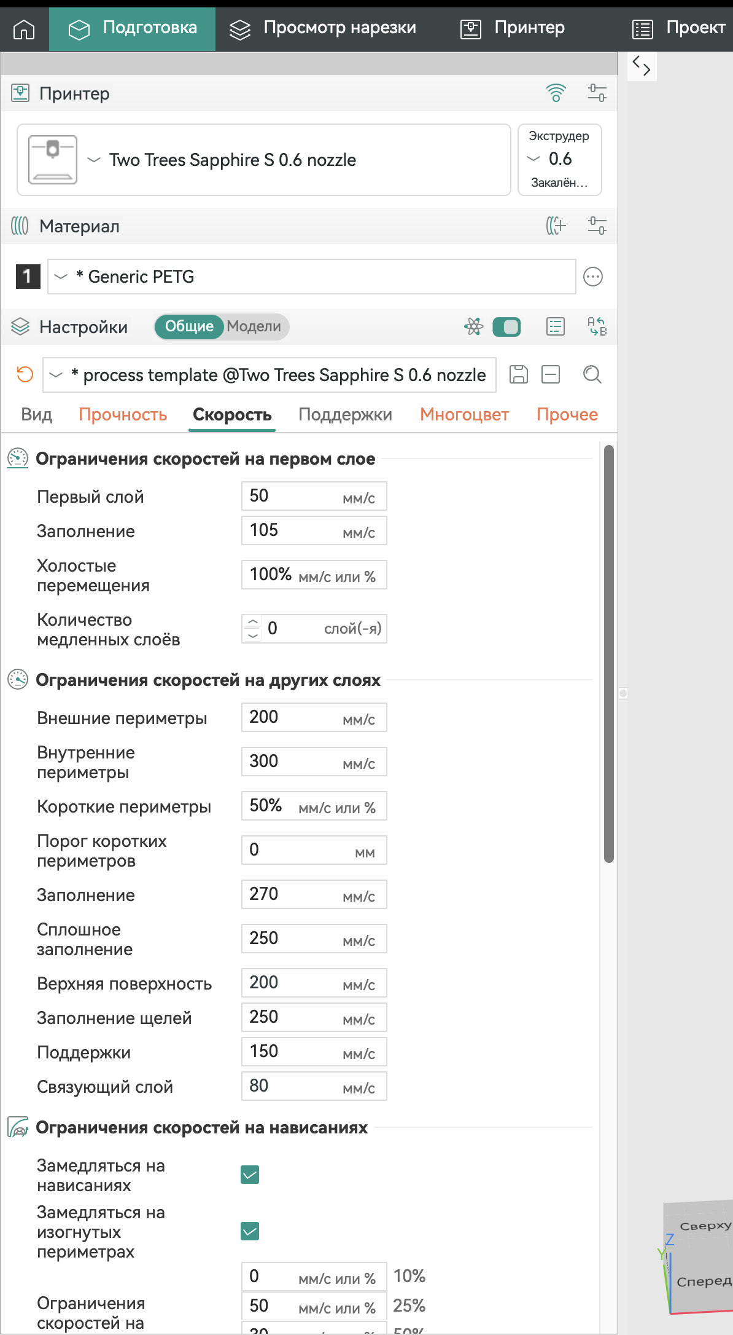This screenshot has width=733, height=1335.
Task: Click the Внешние периметры speed field
Action: click(314, 717)
